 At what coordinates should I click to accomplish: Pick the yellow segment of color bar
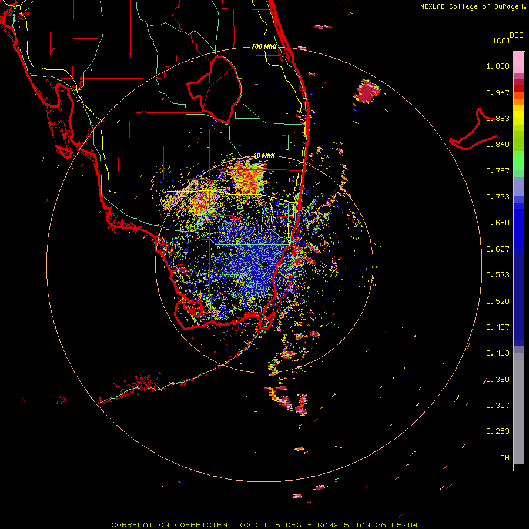tap(519, 115)
